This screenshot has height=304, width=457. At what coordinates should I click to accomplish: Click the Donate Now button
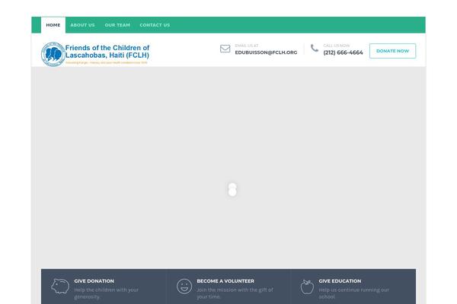(392, 51)
